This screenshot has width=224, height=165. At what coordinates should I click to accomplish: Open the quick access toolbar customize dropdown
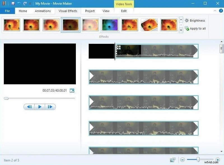30,3
